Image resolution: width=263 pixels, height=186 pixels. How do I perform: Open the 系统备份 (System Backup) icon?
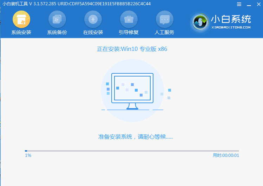[x=57, y=19]
